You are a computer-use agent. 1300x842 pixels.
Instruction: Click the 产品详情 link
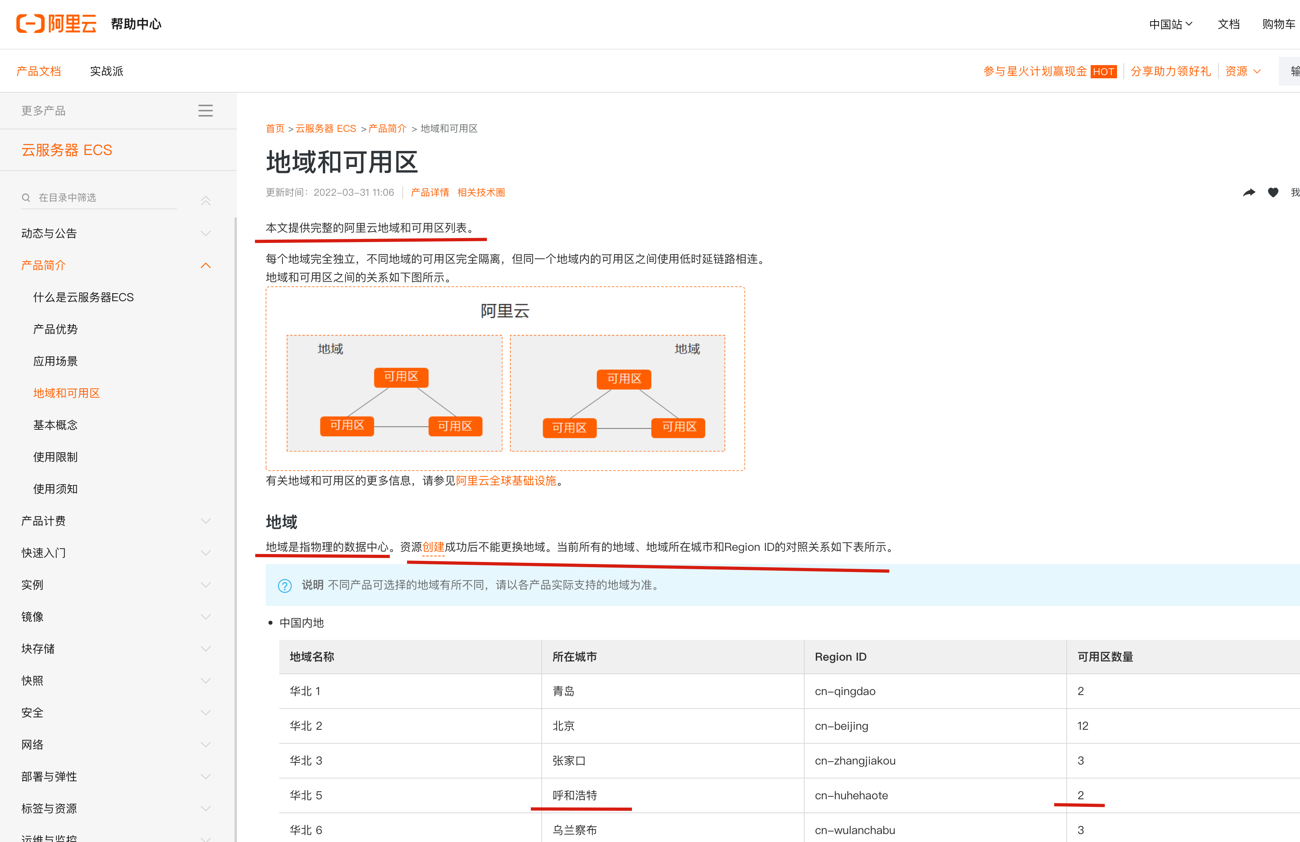tap(430, 193)
